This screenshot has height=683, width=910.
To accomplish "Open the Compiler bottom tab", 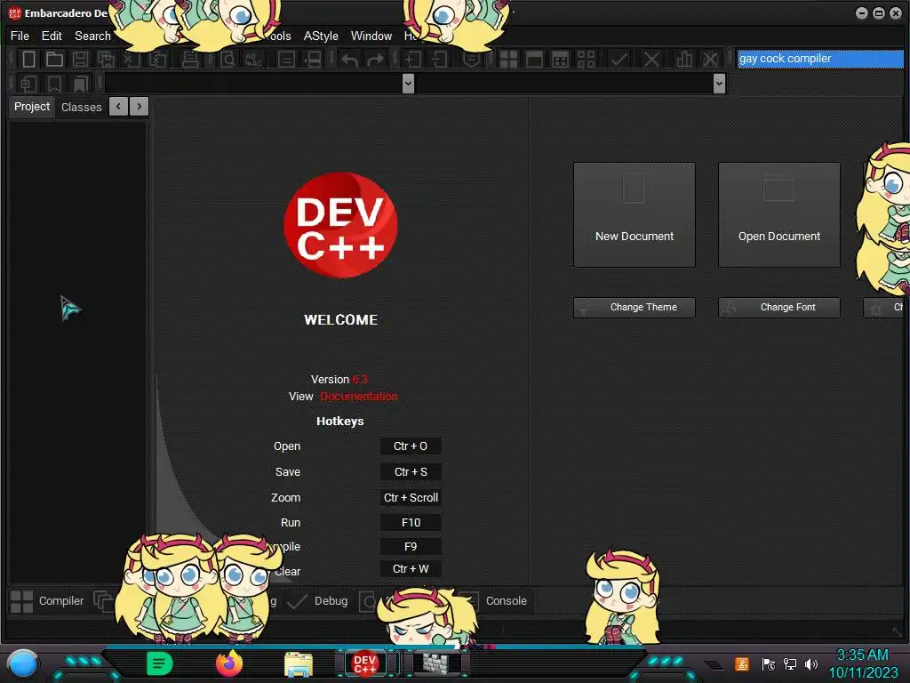I will click(48, 601).
